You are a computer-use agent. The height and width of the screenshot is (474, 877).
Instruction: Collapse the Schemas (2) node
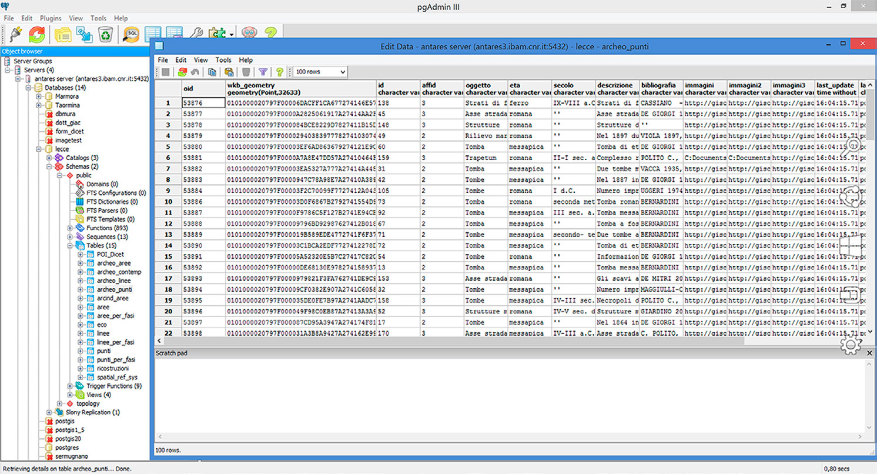pyautogui.click(x=49, y=166)
